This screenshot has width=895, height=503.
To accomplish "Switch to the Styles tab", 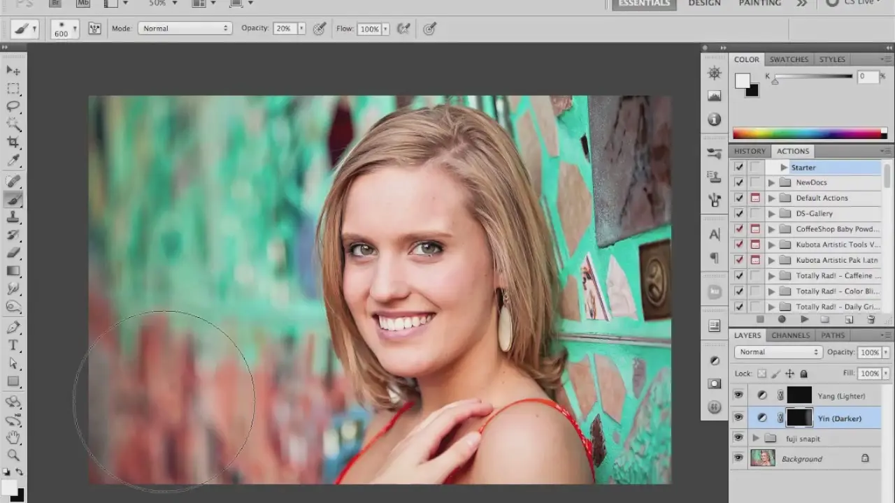I will [x=832, y=59].
